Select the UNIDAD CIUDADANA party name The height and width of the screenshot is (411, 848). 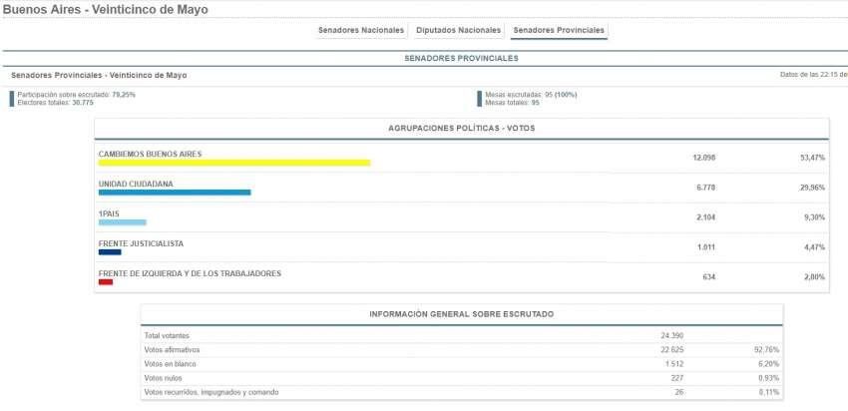tap(136, 184)
